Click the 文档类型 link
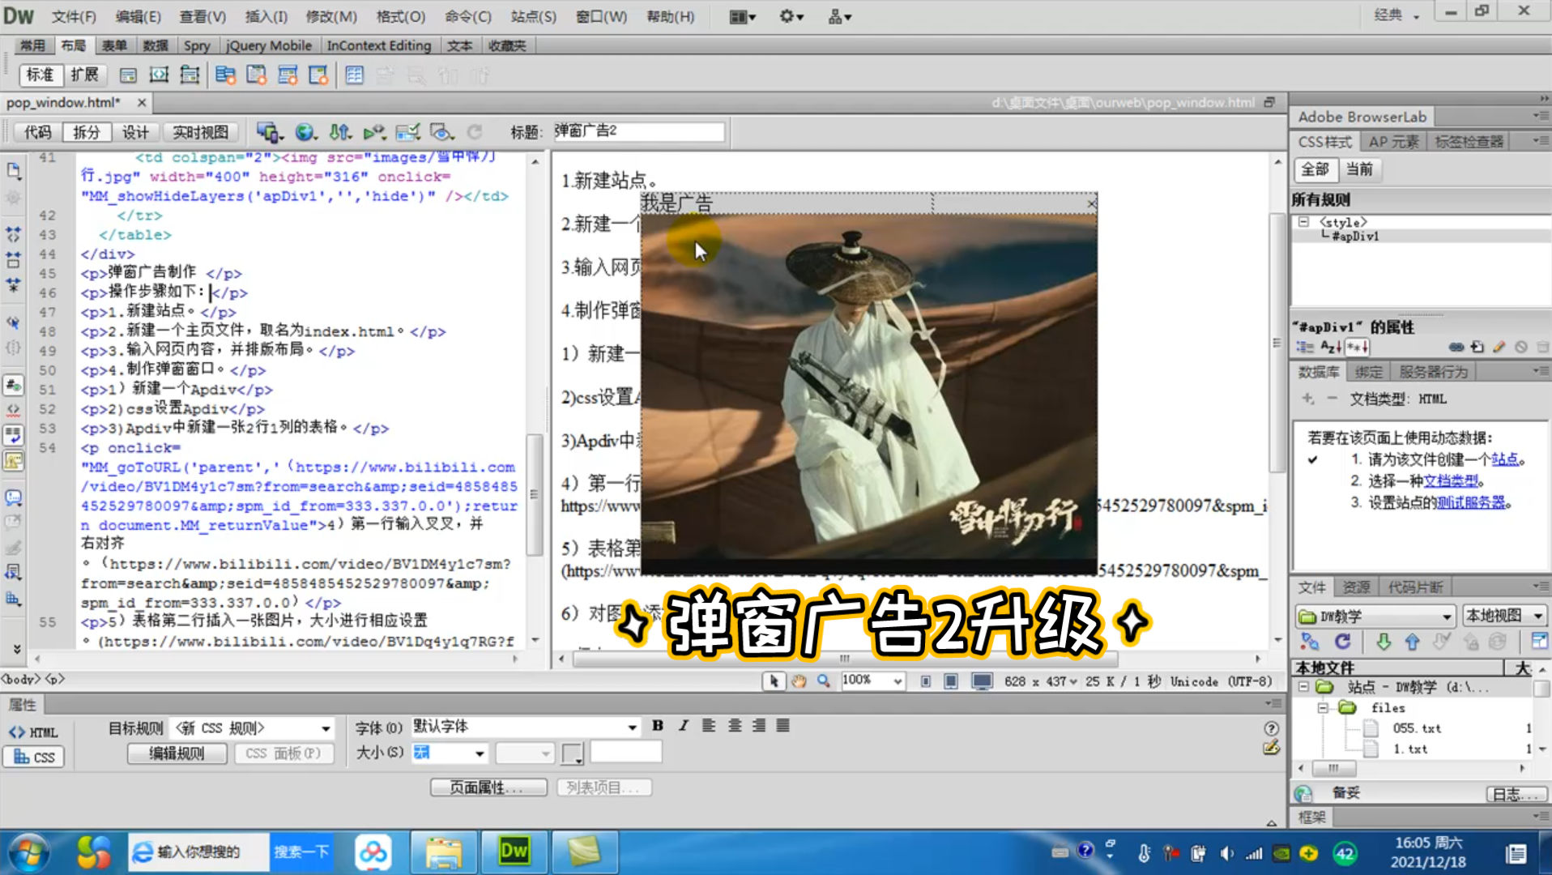Image resolution: width=1552 pixels, height=875 pixels. click(1451, 480)
